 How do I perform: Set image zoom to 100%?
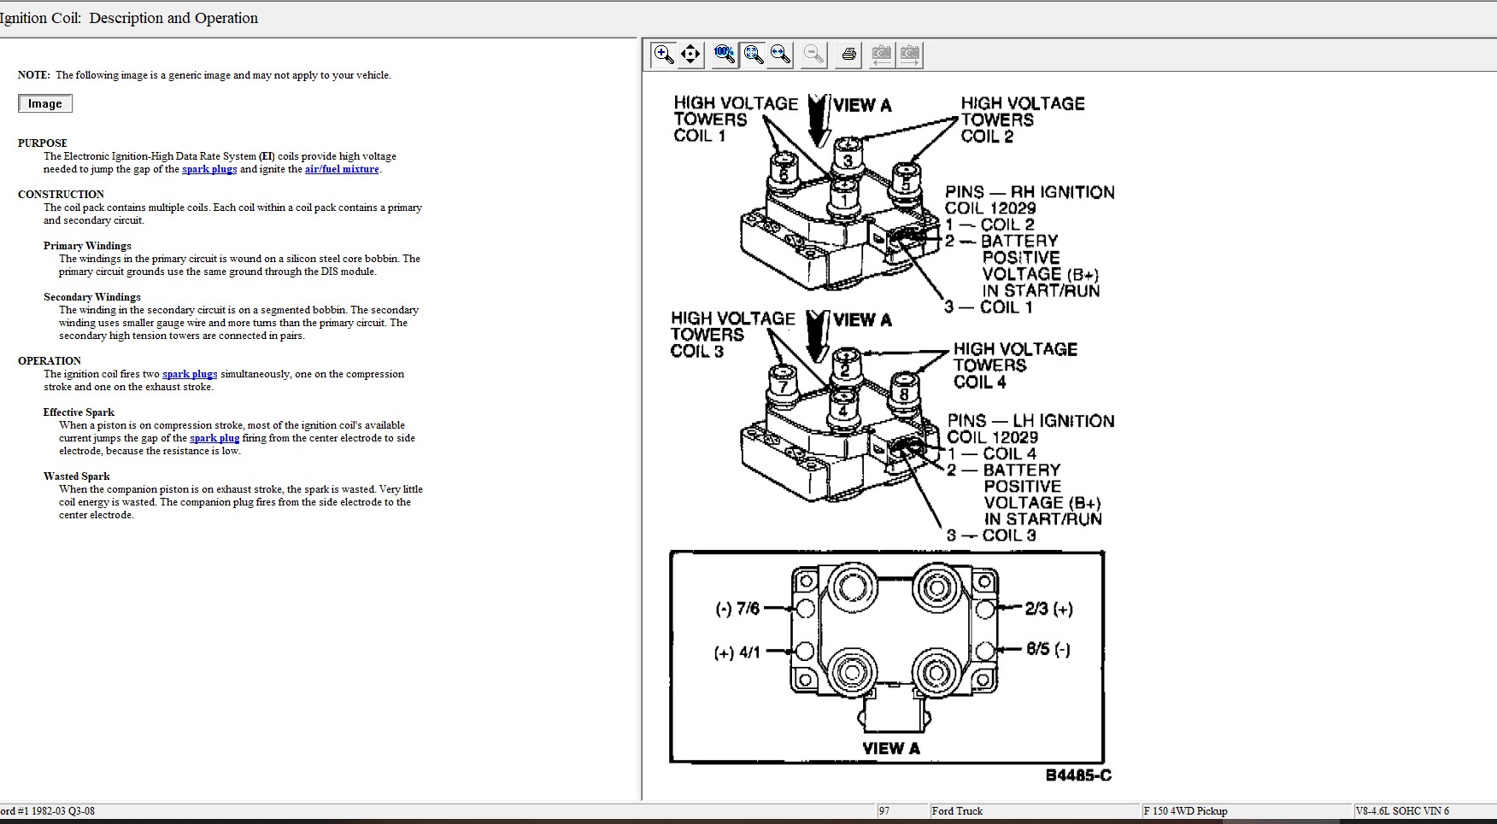pos(725,55)
